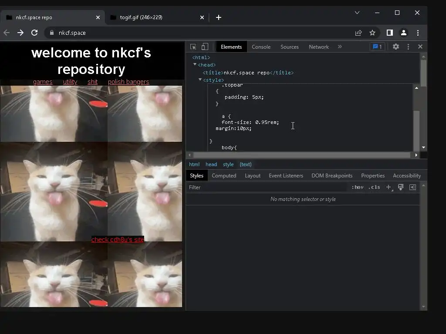Select the html breadcrumb
446x334 pixels.
click(x=194, y=164)
